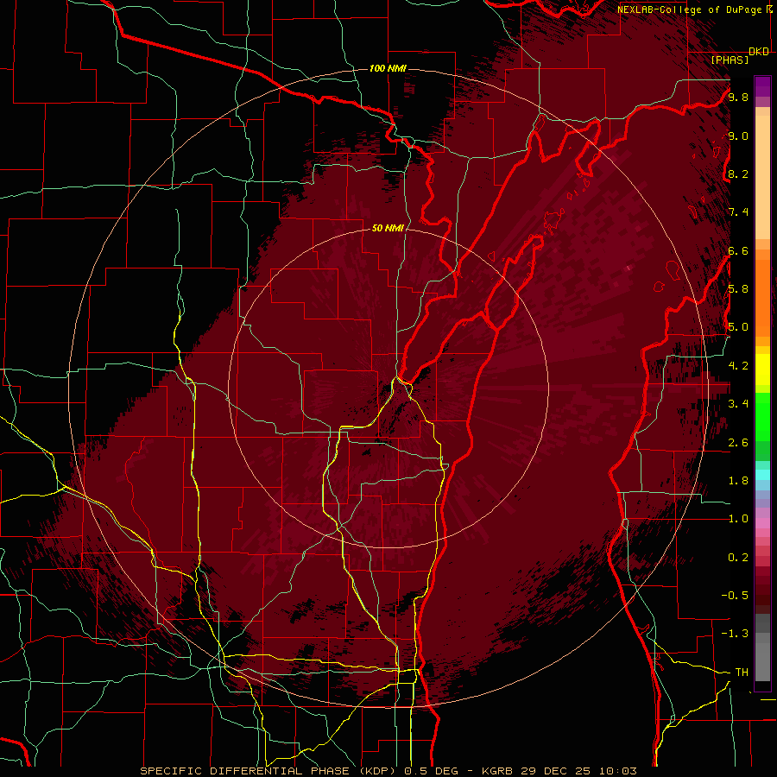Click the 5.0 value on the color scale
Screen dimensions: 777x777
pyautogui.click(x=738, y=327)
